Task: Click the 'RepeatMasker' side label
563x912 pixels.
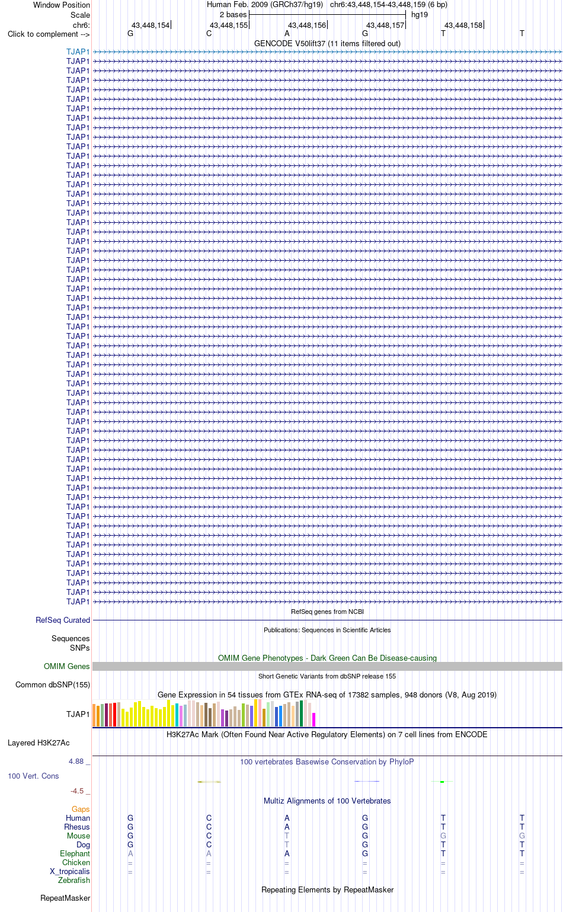Action: point(65,898)
